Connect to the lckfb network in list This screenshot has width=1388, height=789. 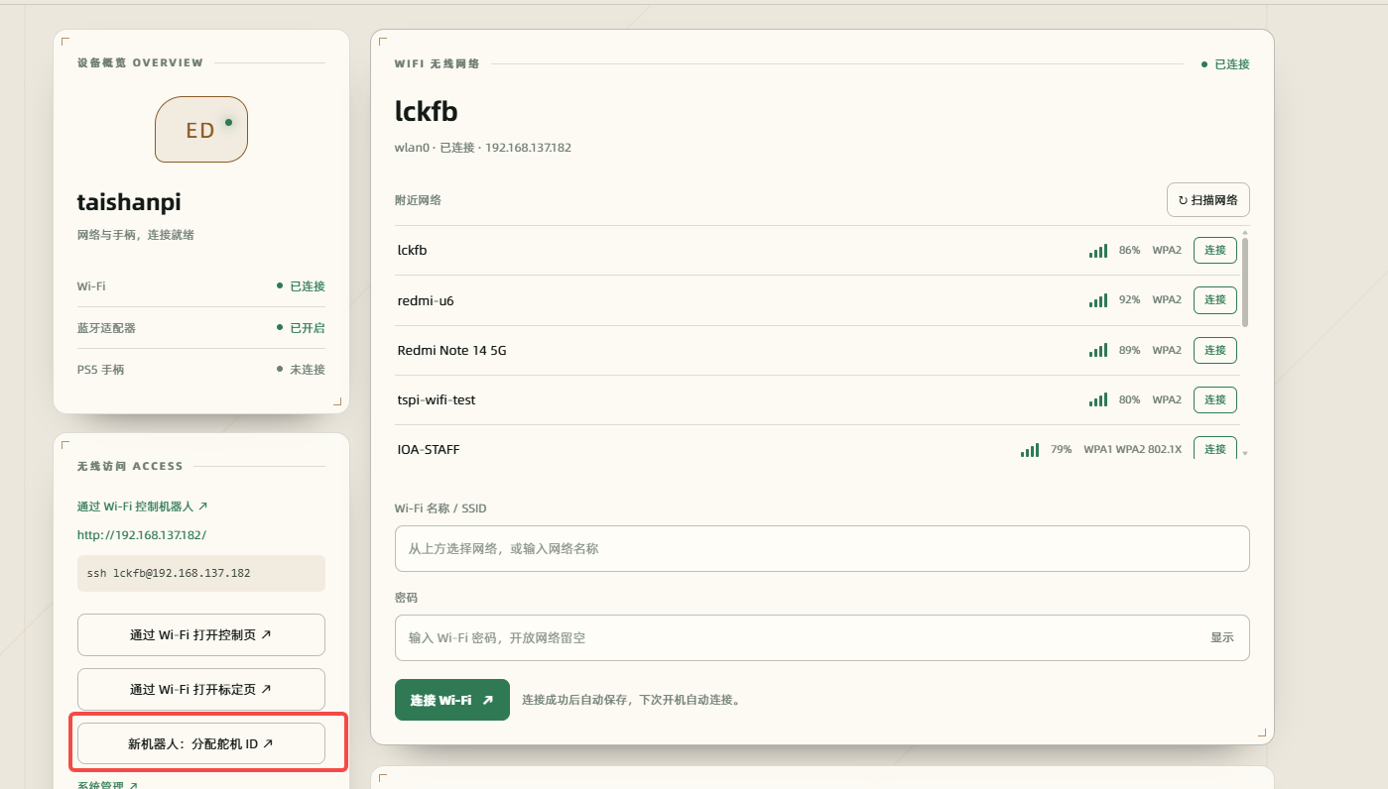(1215, 251)
